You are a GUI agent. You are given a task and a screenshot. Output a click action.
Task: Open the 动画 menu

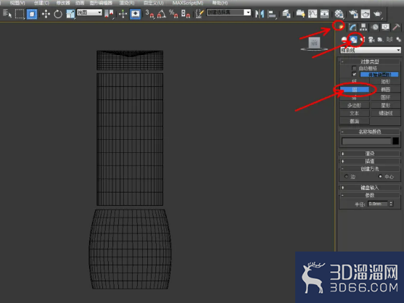coord(80,3)
